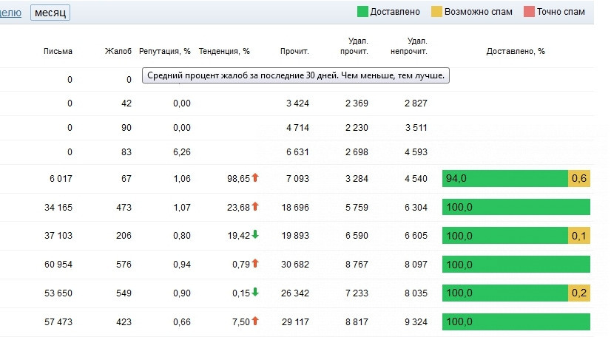Image resolution: width=611 pixels, height=337 pixels.
Task: Click the green 94,0 delivered bar
Action: tap(504, 178)
